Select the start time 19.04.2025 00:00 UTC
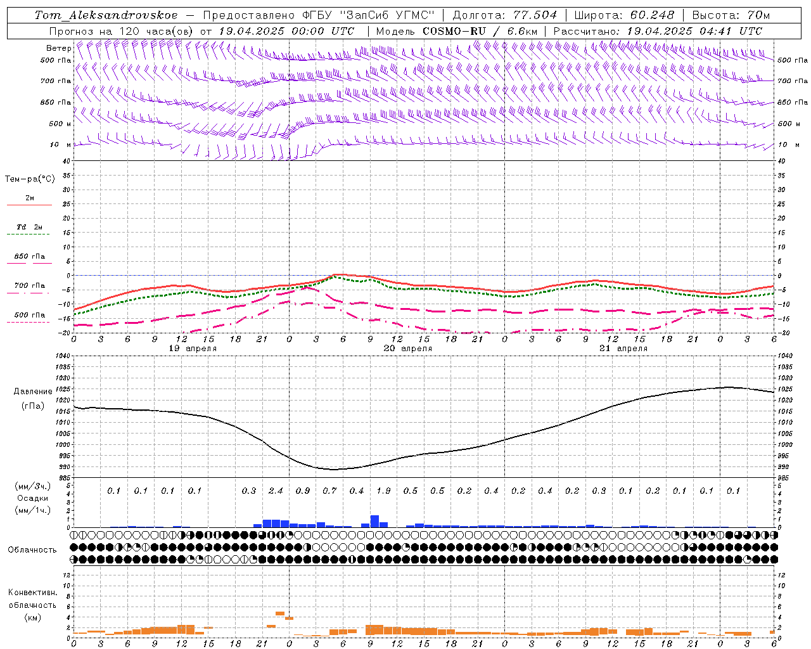The image size is (811, 649). click(x=286, y=31)
